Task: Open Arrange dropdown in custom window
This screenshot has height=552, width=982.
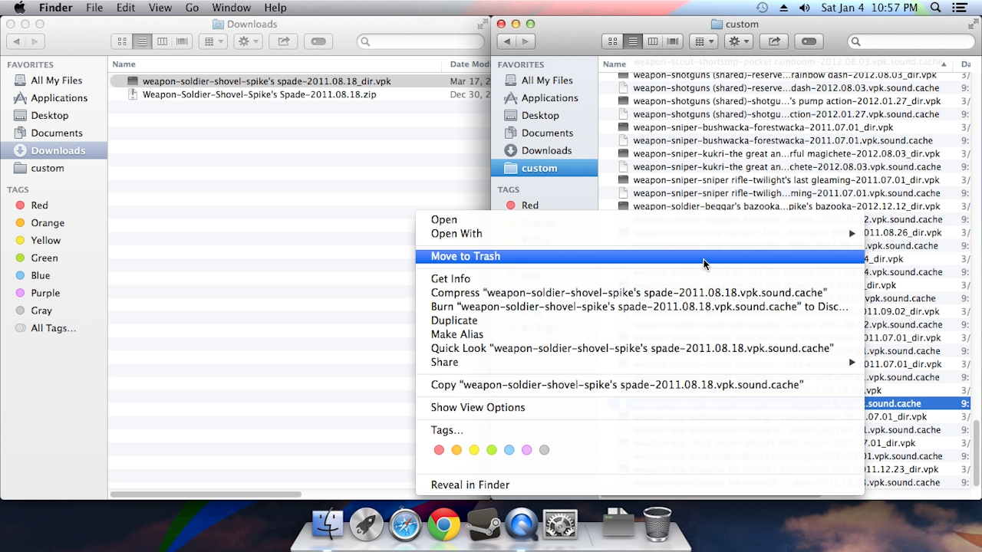Action: [x=704, y=41]
